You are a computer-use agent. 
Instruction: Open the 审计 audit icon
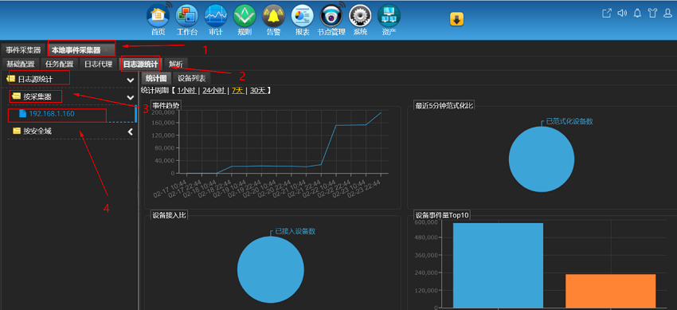[x=216, y=16]
